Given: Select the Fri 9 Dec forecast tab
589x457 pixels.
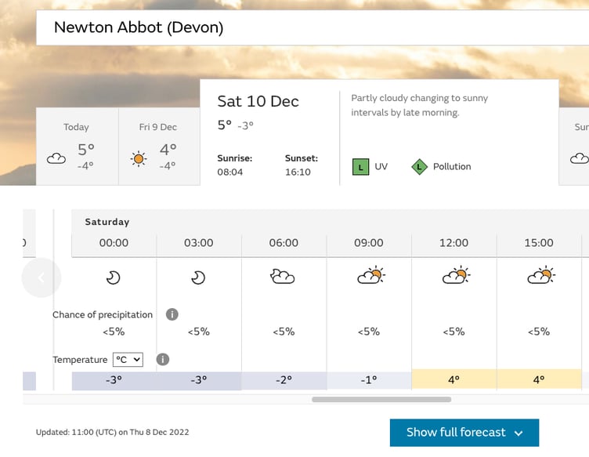Looking at the screenshot, I should pyautogui.click(x=159, y=147).
